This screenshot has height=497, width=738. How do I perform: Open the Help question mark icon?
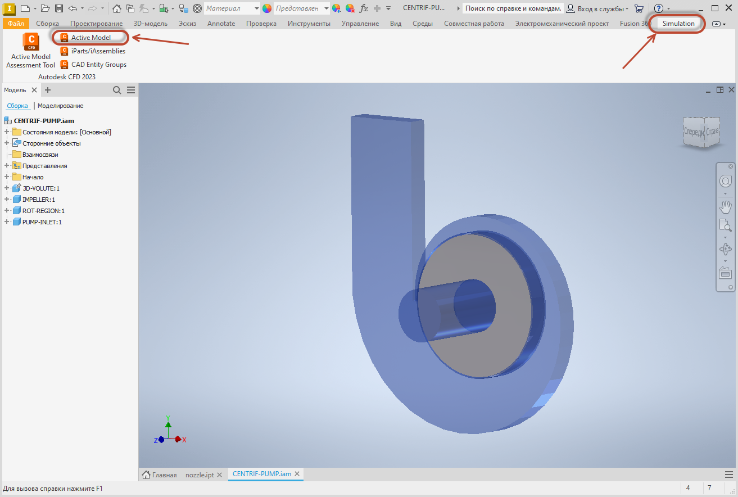point(659,8)
